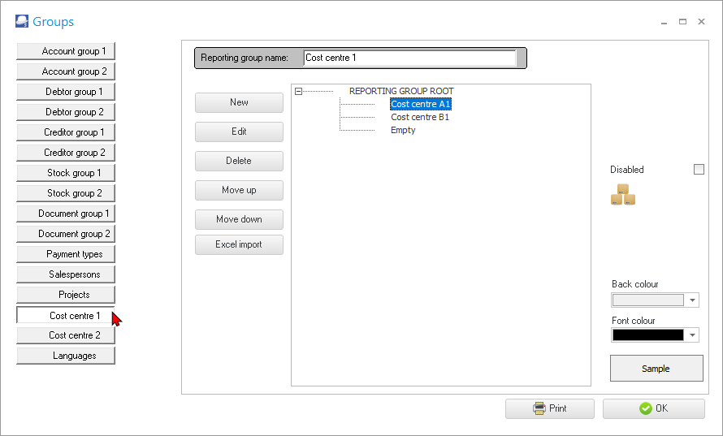
Task: Confirm with the green-check OK button
Action: tap(653, 408)
